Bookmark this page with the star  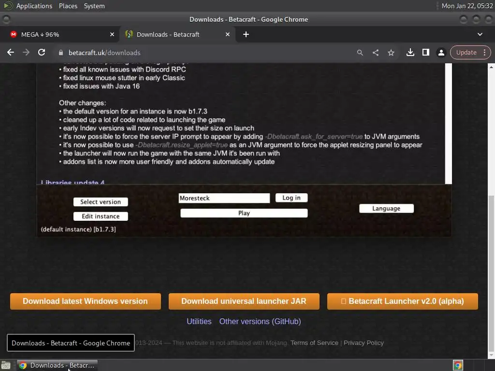(x=391, y=53)
